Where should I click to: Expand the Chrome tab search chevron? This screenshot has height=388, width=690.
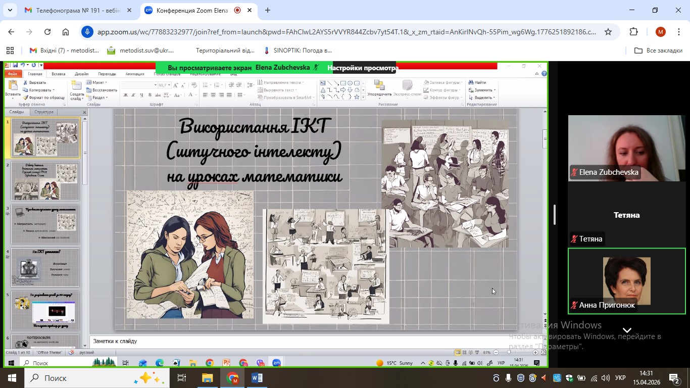11,10
